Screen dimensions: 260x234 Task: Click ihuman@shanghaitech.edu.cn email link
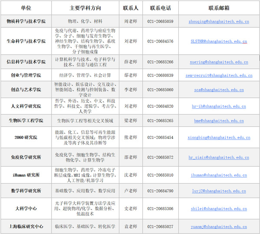[x=219, y=175]
